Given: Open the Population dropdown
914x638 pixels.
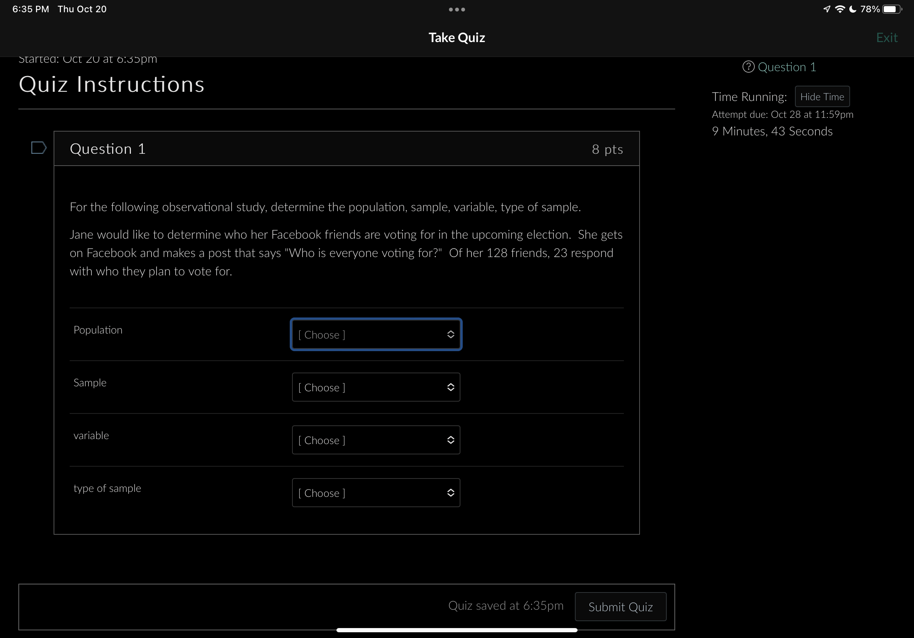Looking at the screenshot, I should (375, 335).
